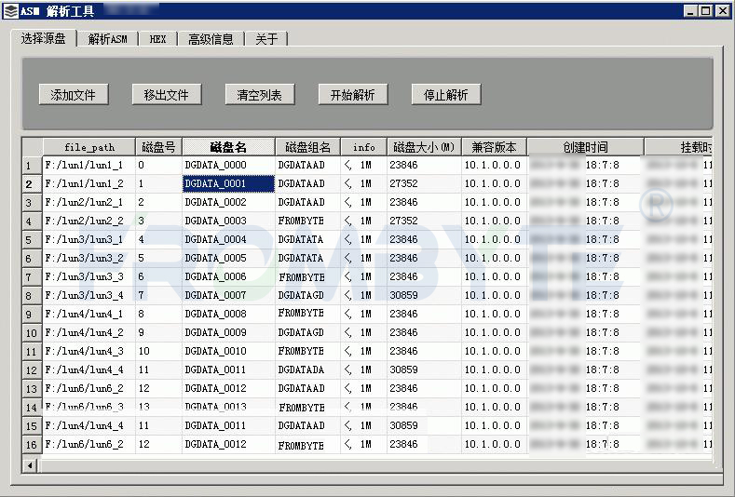
Task: Click the 磁盘号 column header
Action: (x=158, y=147)
